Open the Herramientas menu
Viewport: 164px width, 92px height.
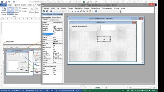tap(96, 8)
